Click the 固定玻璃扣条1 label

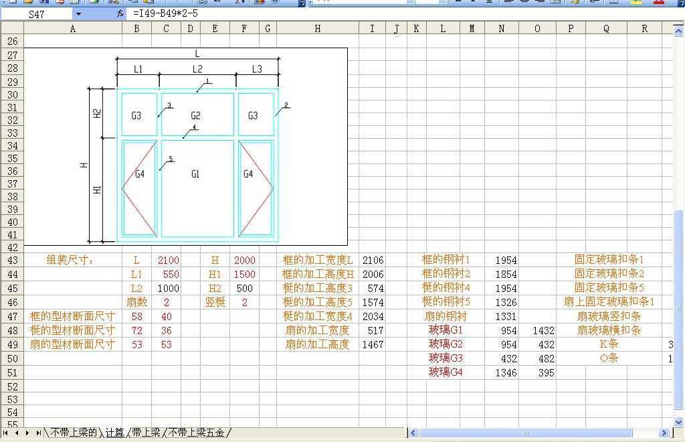(609, 260)
